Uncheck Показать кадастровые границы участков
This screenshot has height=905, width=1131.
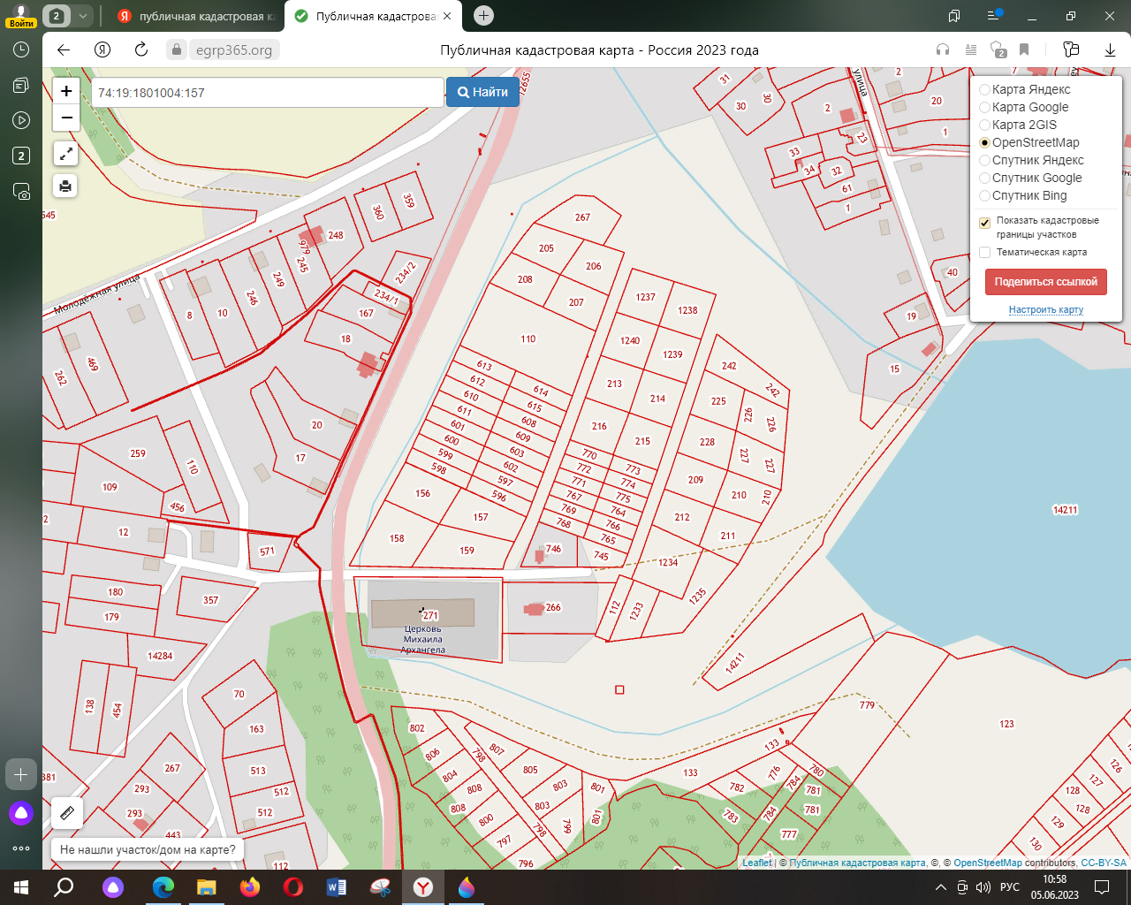[x=985, y=223]
